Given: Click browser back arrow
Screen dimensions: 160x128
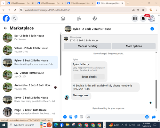Looking at the screenshot, I should coord(4,10).
